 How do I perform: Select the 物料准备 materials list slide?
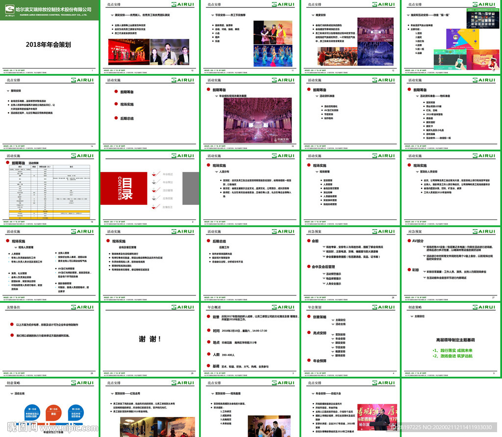pos(451,113)
